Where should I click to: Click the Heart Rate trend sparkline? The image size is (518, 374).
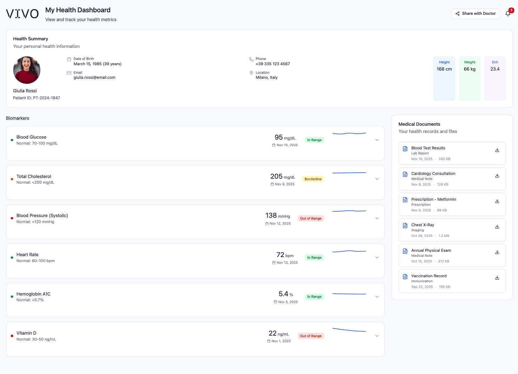349,251
